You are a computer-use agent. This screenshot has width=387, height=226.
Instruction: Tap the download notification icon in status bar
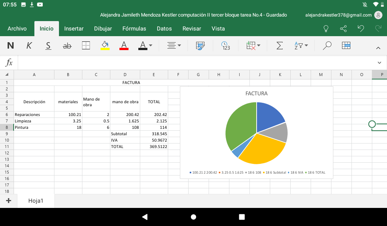[x=32, y=5]
